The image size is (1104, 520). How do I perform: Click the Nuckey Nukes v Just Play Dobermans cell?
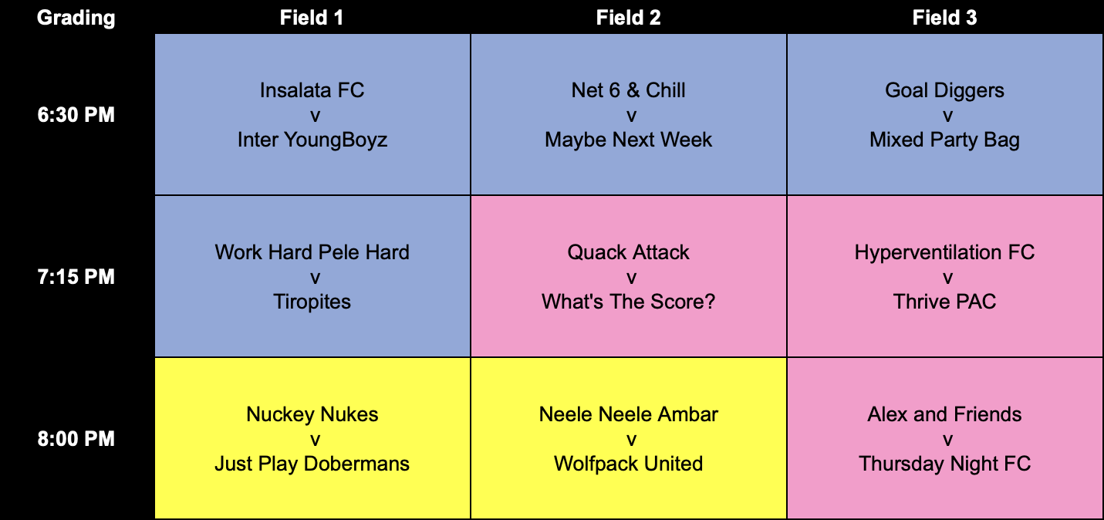(312, 438)
